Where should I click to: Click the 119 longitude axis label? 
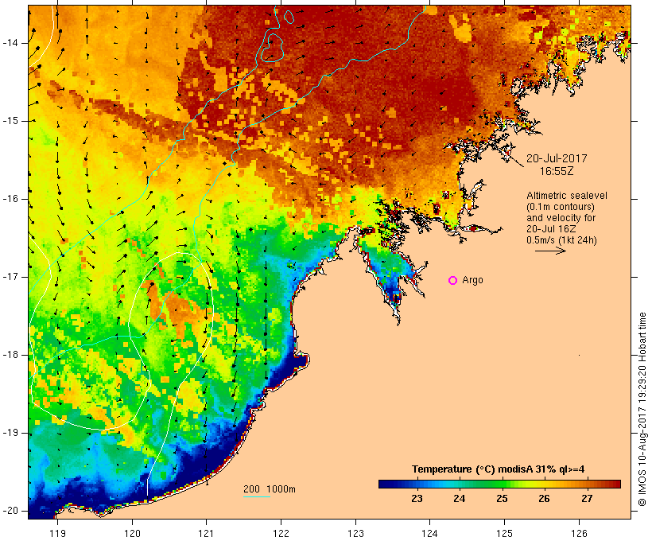tap(57, 533)
